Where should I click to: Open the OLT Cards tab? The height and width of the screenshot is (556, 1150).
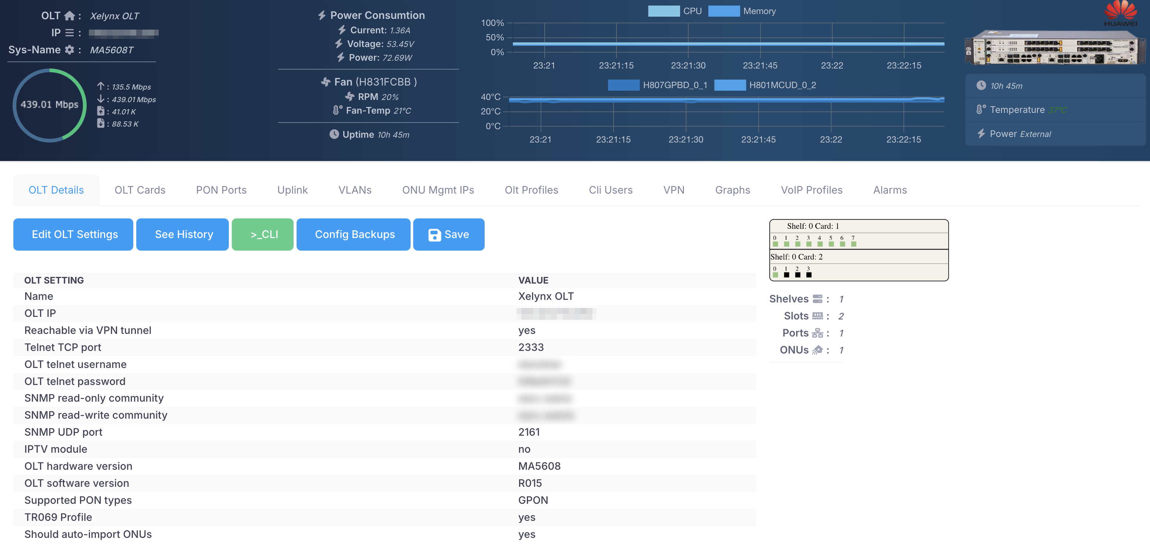click(140, 190)
